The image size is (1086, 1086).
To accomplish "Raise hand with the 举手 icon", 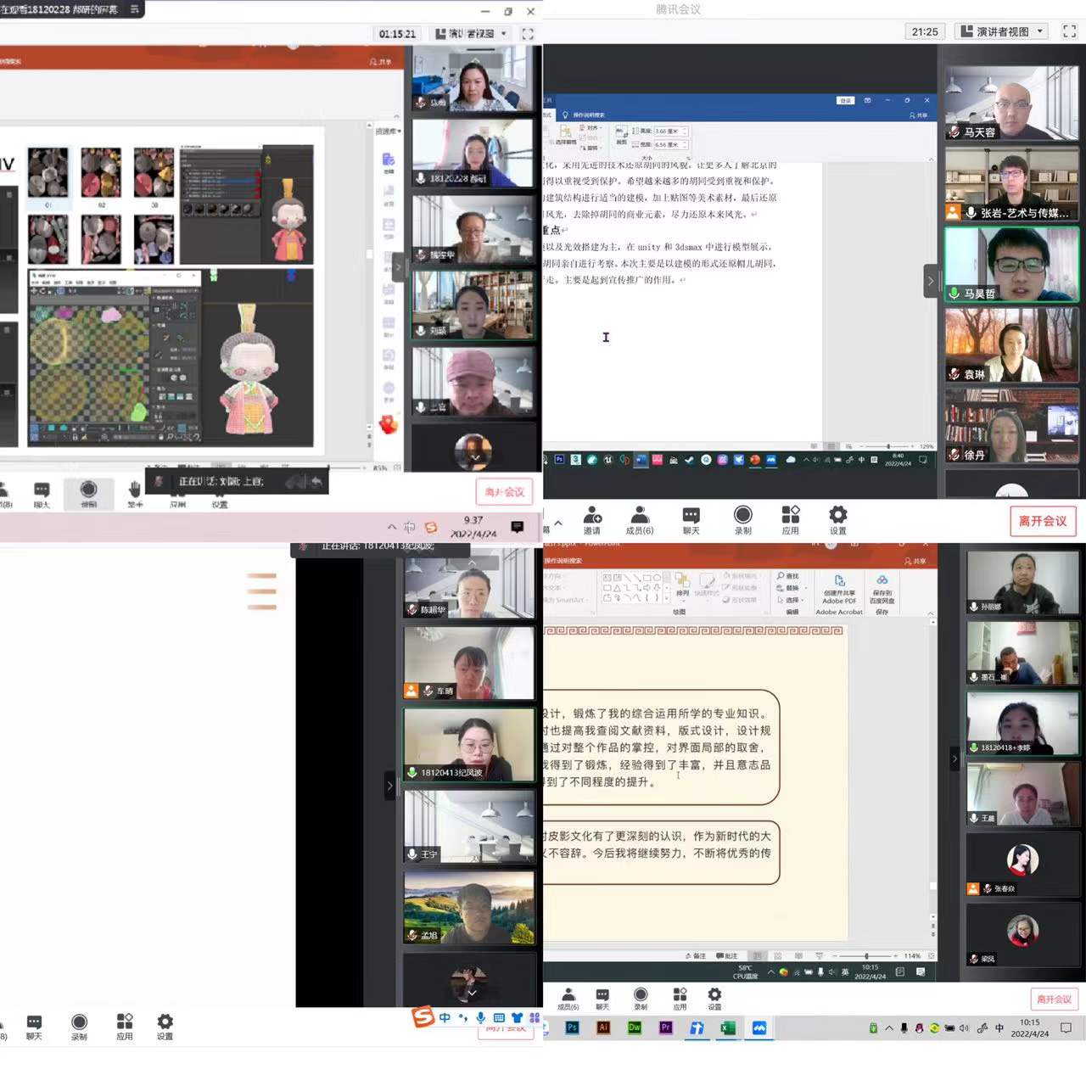I will click(x=134, y=493).
